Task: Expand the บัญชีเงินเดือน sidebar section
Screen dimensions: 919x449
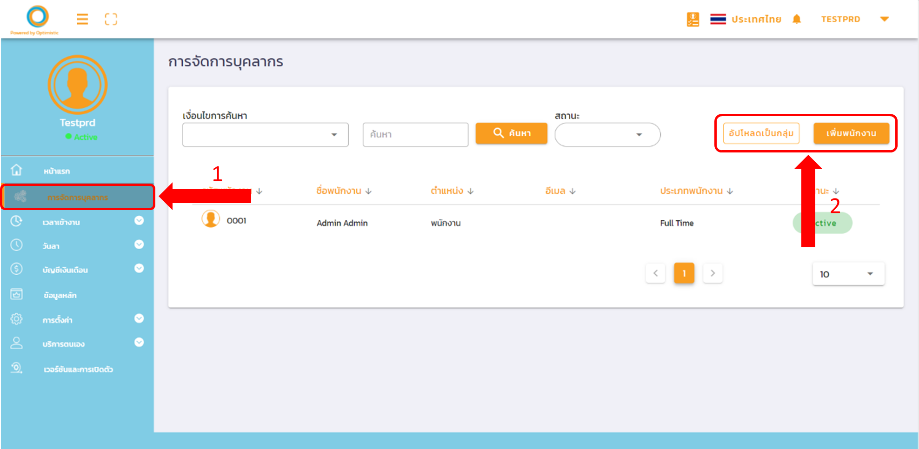Action: tap(139, 269)
